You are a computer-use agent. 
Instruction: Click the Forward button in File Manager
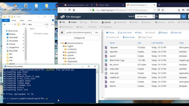(x=150, y=33)
